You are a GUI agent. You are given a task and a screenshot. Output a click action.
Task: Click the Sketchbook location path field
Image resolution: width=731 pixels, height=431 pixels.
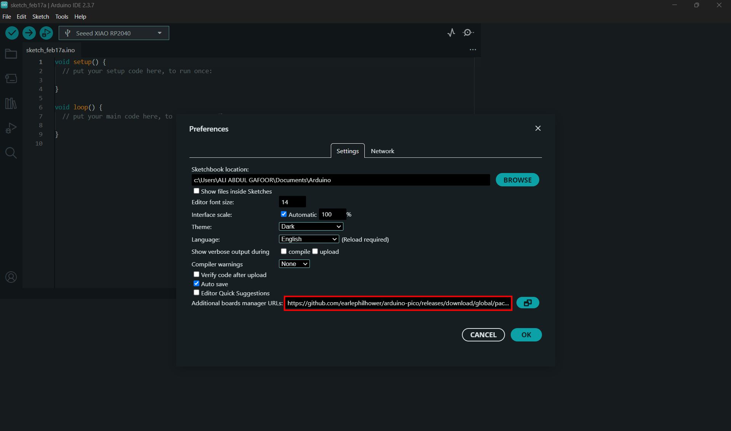(x=341, y=180)
